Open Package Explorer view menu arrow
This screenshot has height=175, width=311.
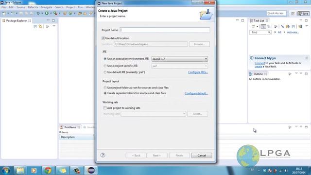click(54, 26)
